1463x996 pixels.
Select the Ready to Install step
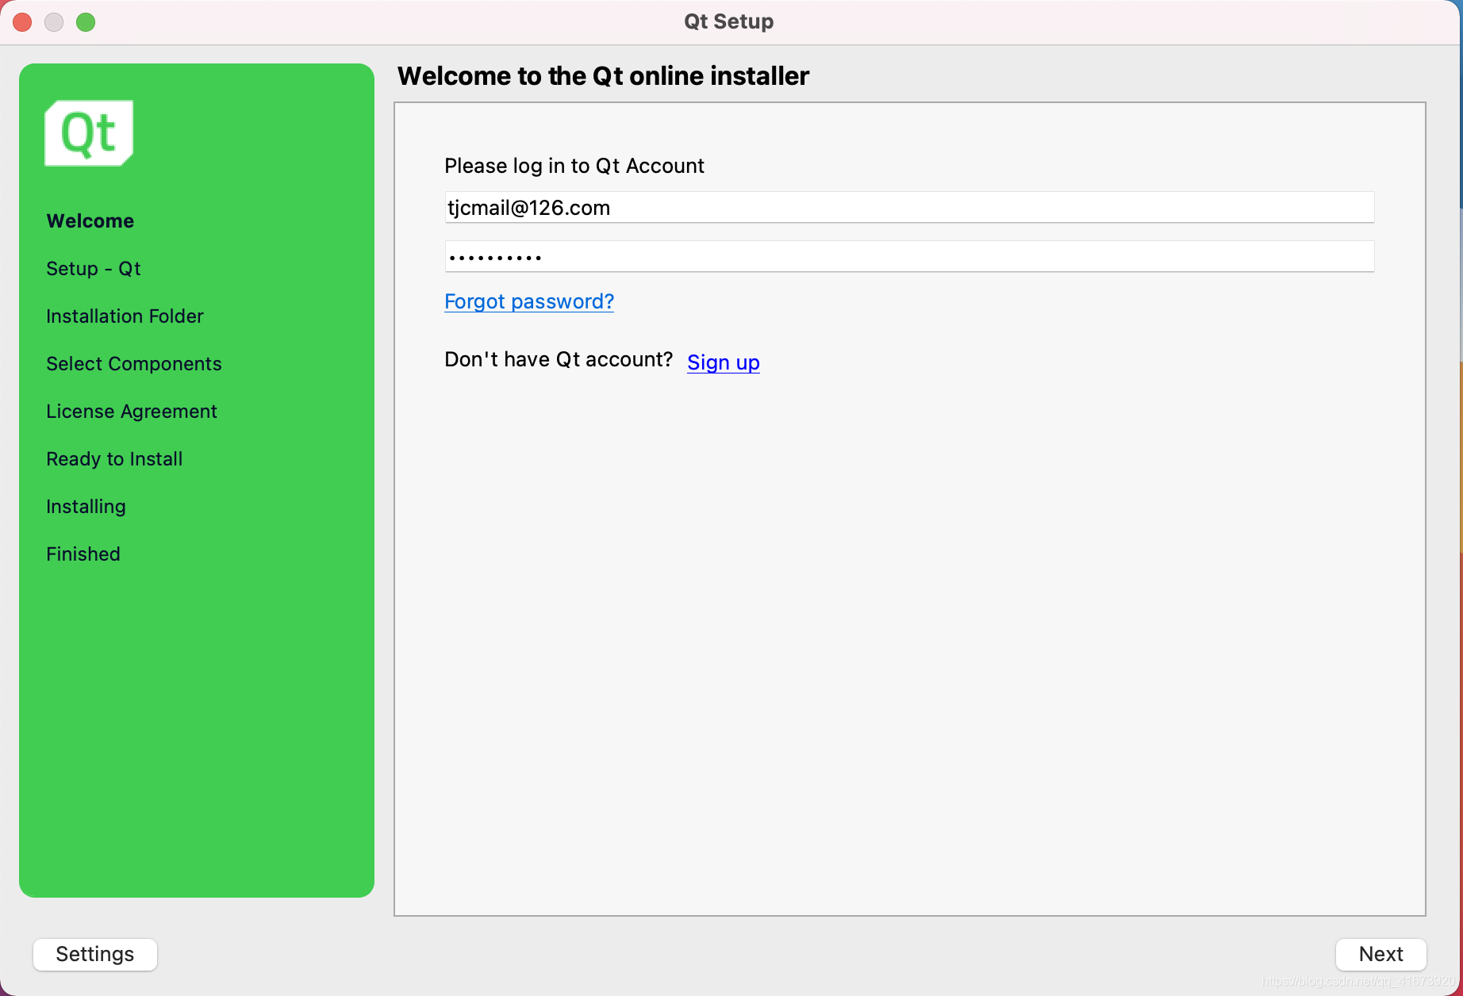point(113,458)
